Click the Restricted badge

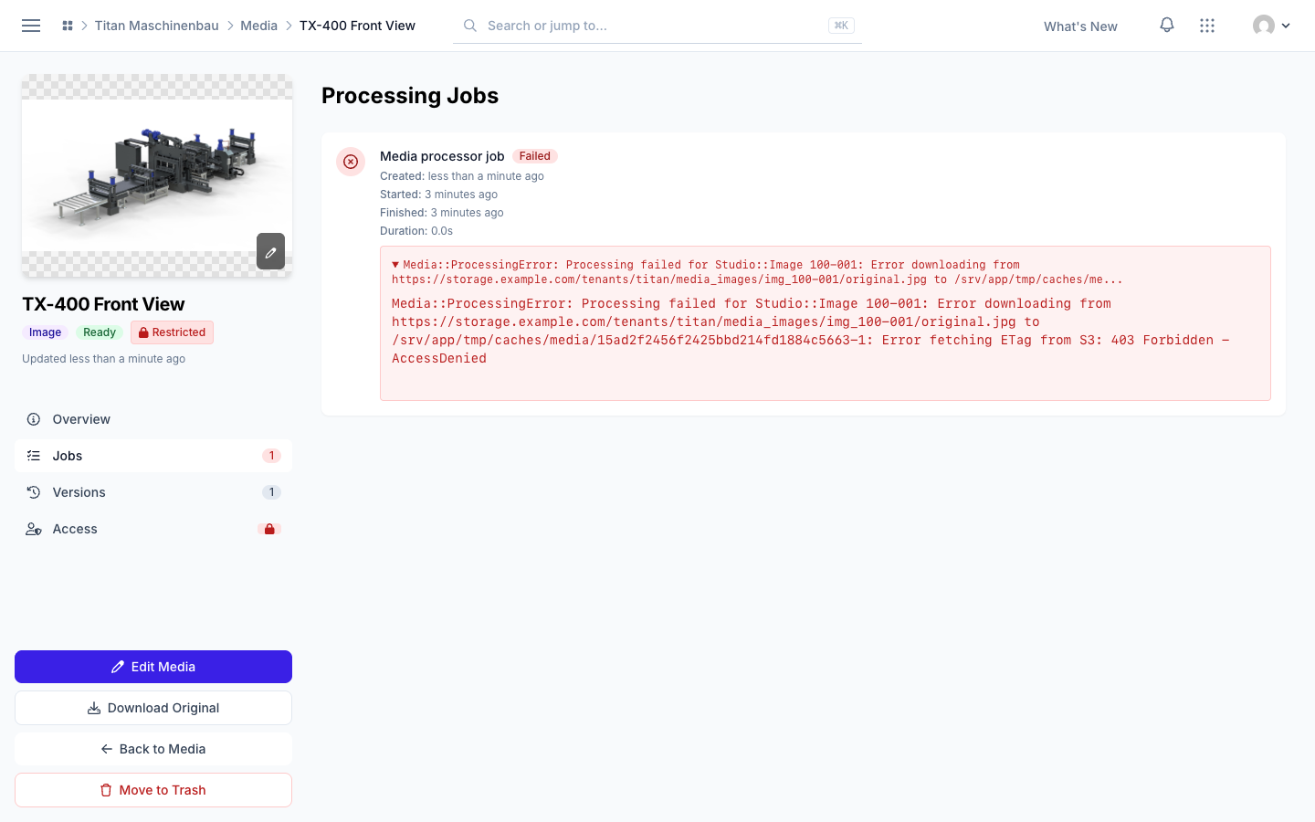tap(172, 332)
